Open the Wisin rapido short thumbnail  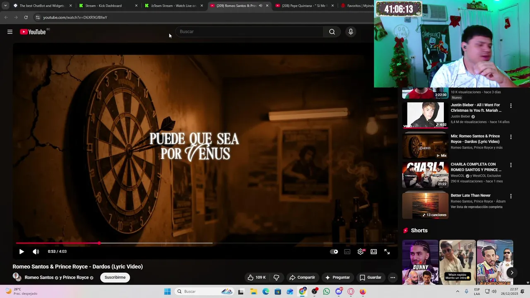tap(458, 262)
